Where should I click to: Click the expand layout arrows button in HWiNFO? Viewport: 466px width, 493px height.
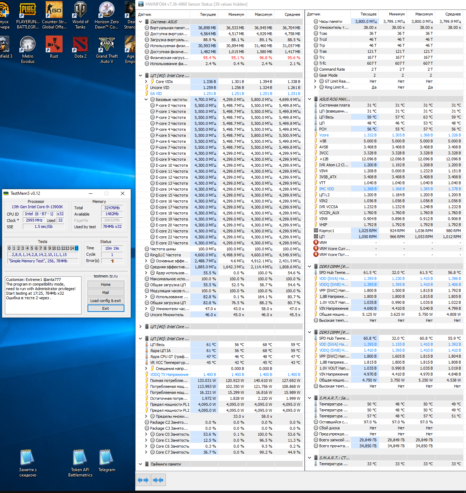click(x=143, y=480)
